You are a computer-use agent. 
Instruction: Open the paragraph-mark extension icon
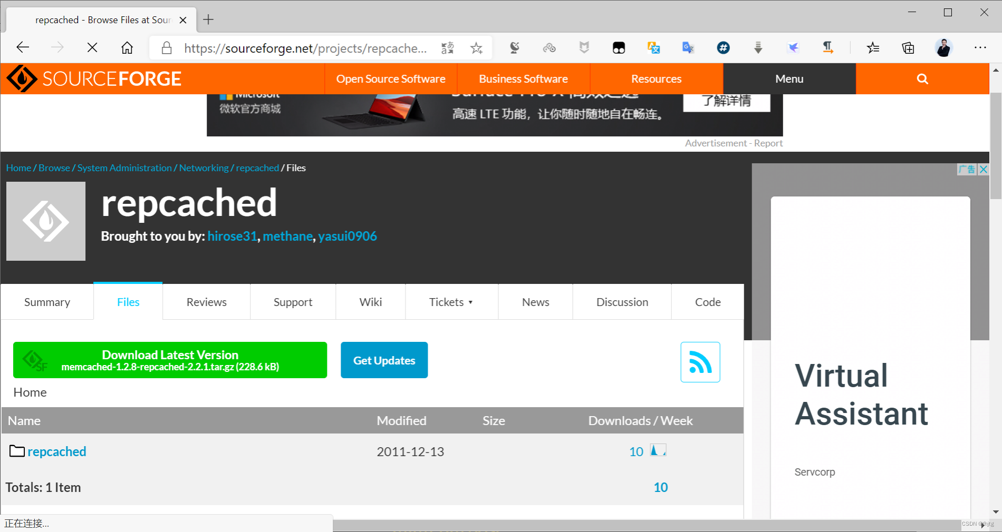pos(828,48)
